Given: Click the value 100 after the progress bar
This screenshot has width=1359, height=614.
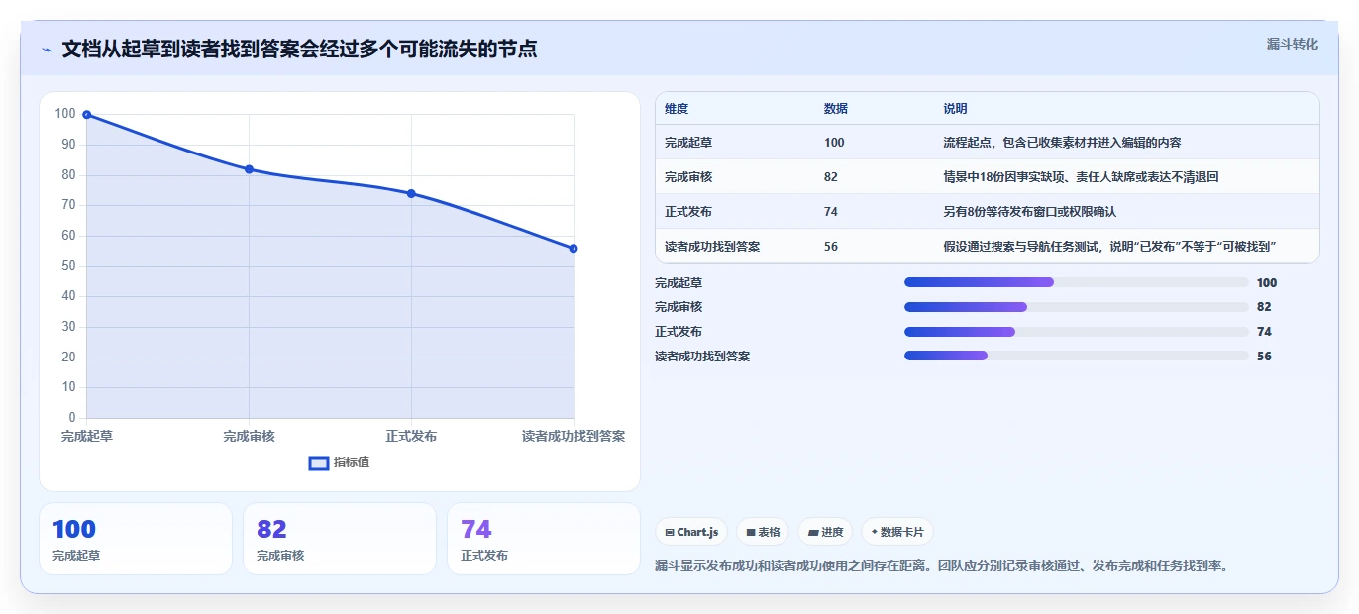Looking at the screenshot, I should 1267,283.
